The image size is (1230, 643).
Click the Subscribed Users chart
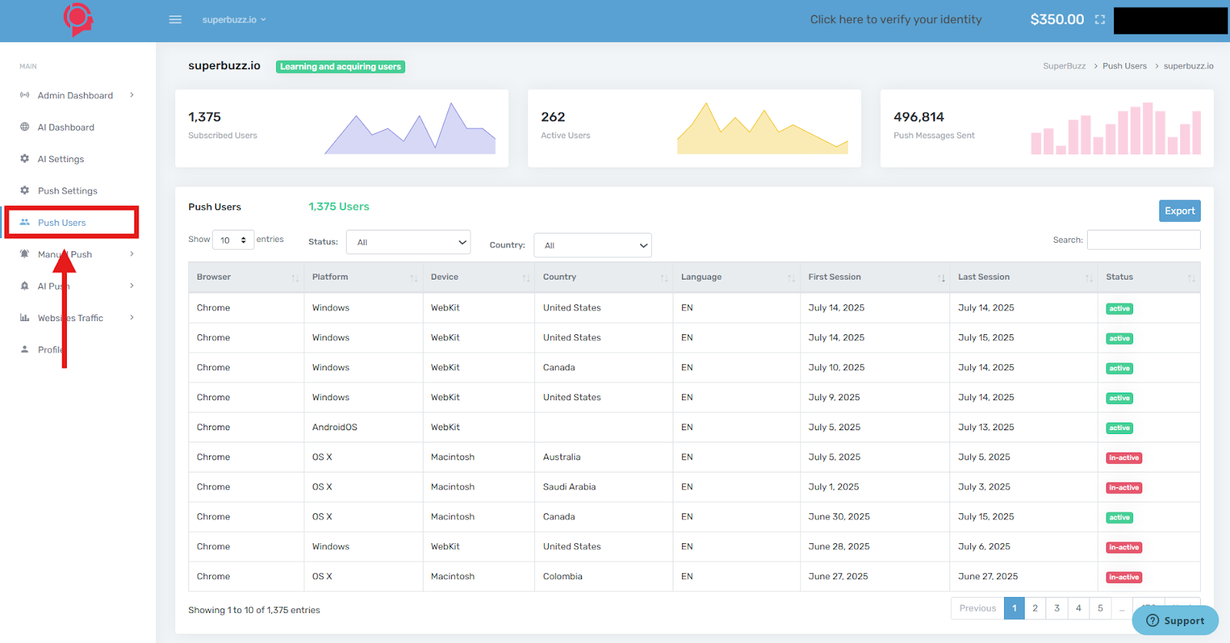[x=410, y=128]
